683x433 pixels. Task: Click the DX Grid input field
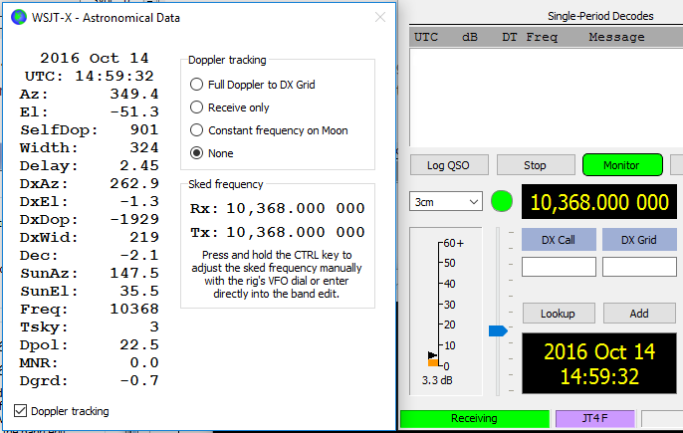coord(639,267)
